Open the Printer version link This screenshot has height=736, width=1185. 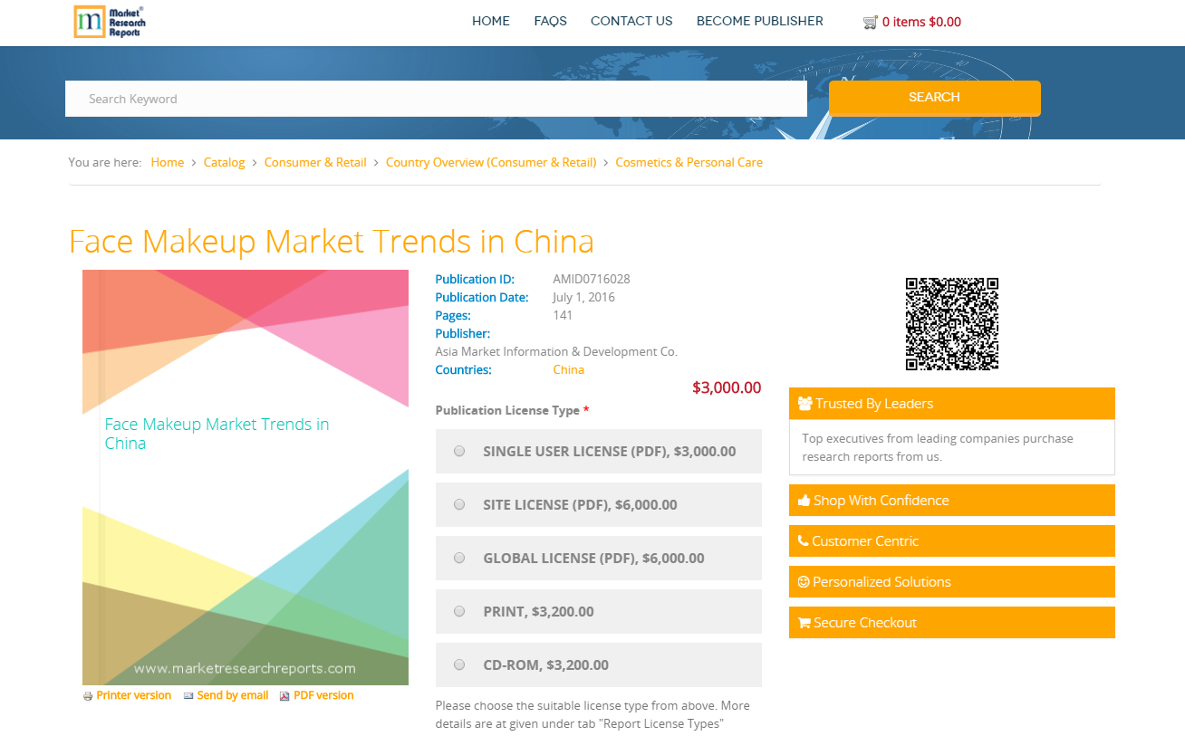click(x=134, y=695)
